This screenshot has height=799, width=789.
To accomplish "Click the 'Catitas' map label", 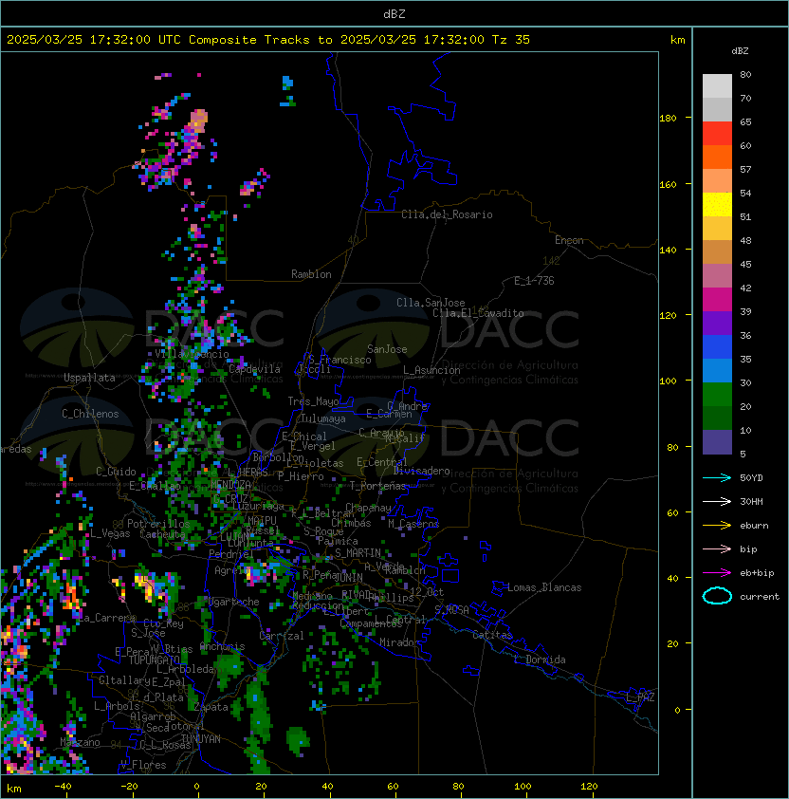I will (492, 635).
